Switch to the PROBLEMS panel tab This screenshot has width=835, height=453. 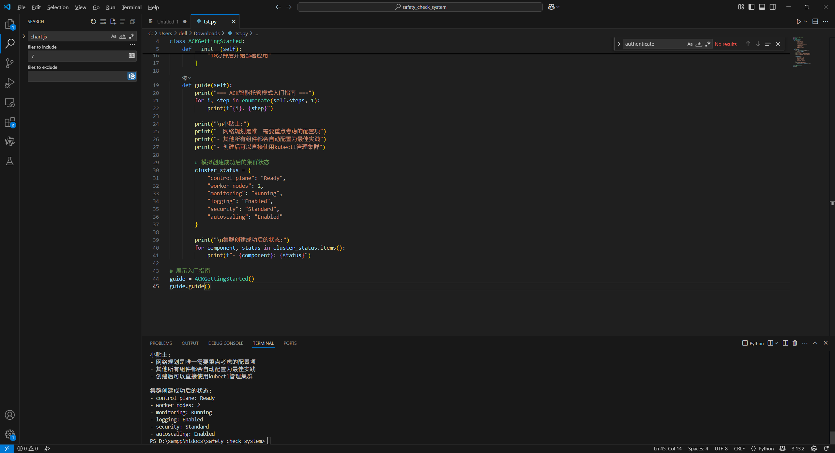[x=161, y=343]
